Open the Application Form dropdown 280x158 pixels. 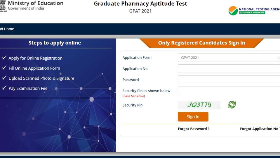point(229,58)
